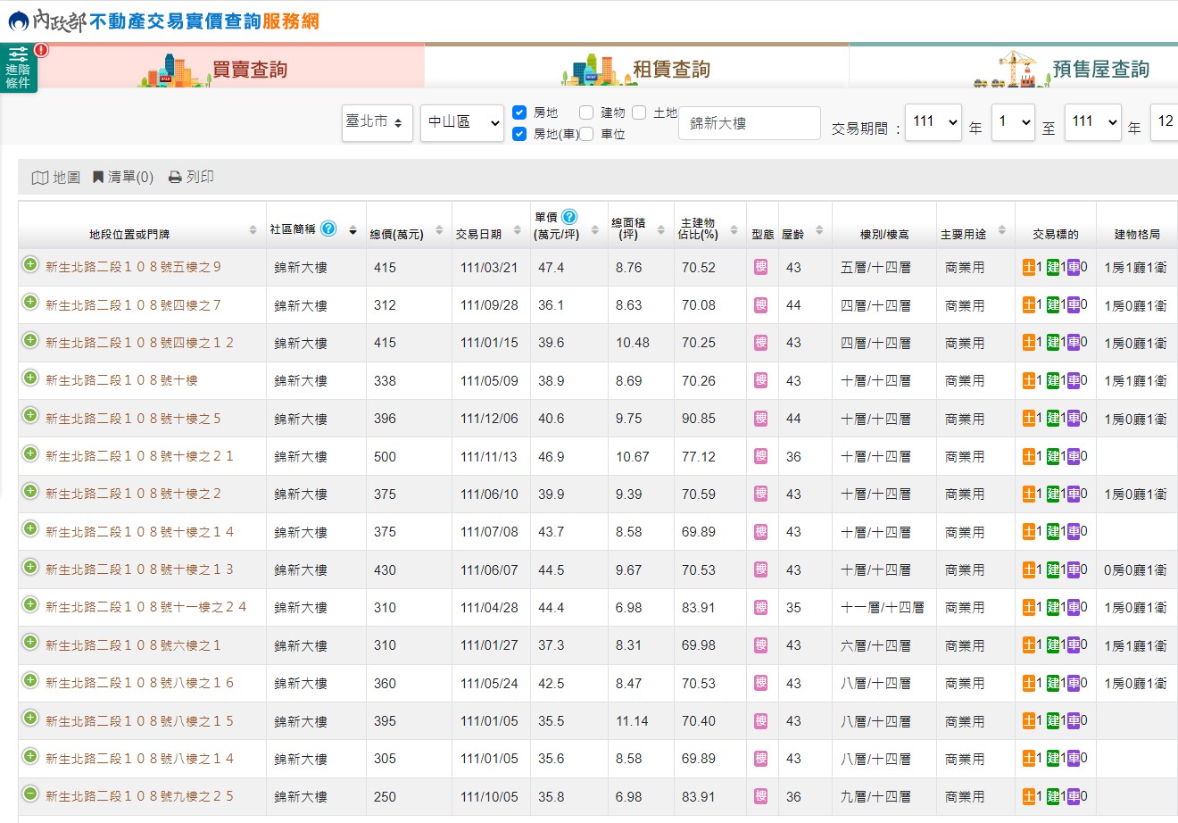Expand details for row 五樓之９

point(30,265)
